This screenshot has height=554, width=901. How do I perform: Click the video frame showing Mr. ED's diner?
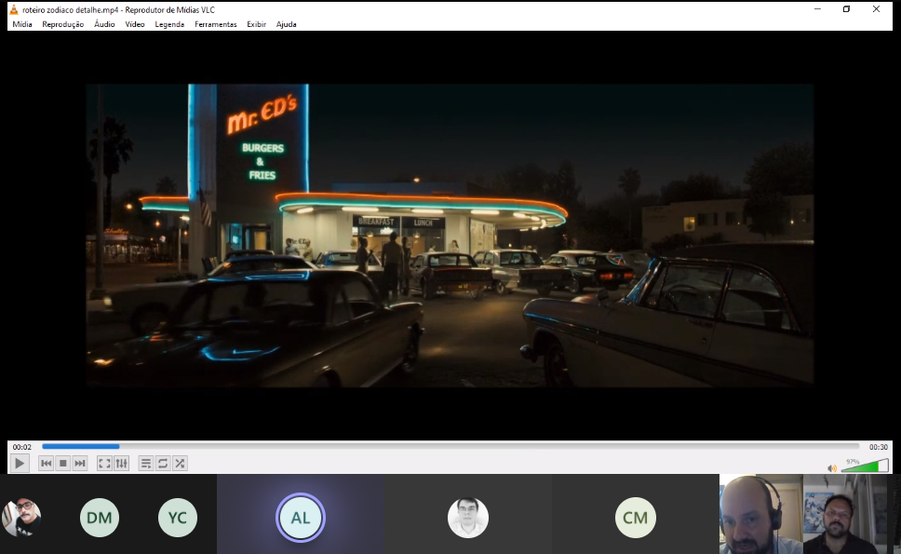(x=450, y=236)
